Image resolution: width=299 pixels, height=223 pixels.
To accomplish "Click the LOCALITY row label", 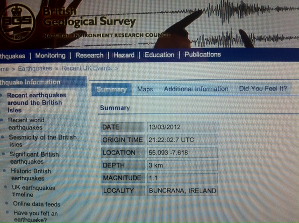I will click(x=123, y=191).
